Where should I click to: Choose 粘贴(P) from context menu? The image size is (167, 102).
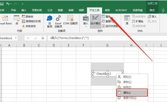pos(132,87)
